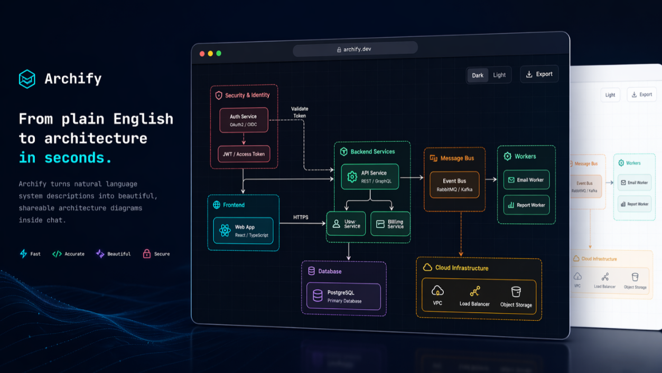The width and height of the screenshot is (662, 373).
Task: Click the JWT / Access Token node
Action: (x=244, y=154)
